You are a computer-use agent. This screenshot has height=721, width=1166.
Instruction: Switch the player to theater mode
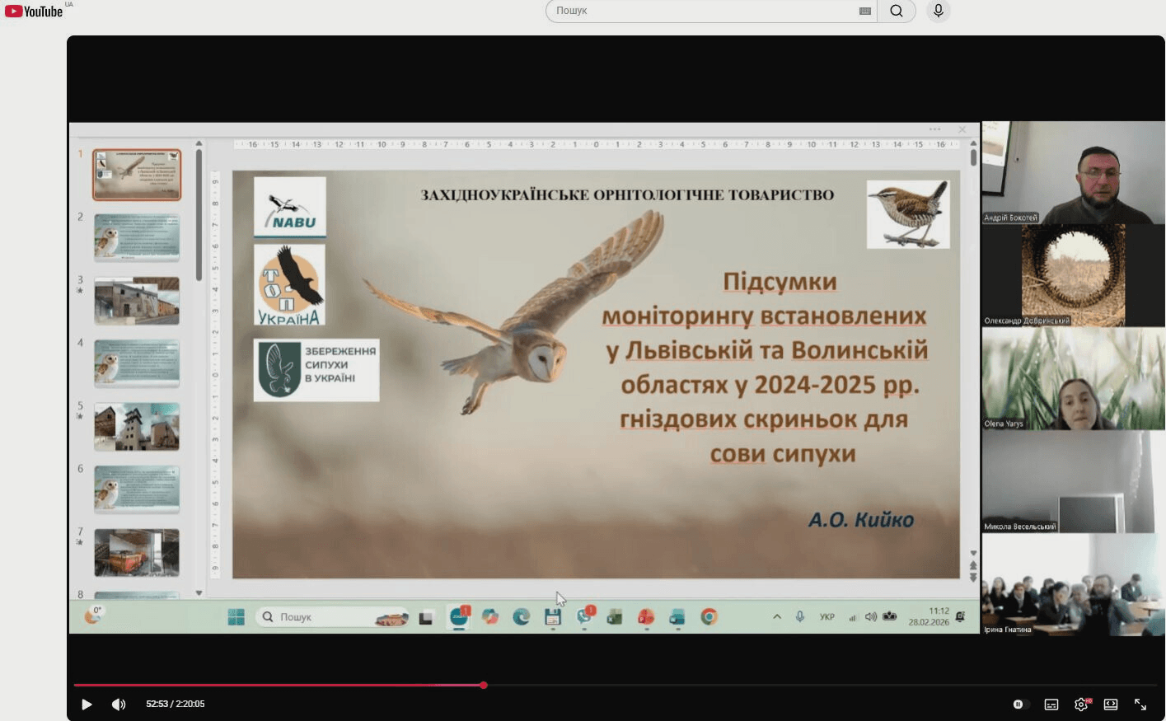pyautogui.click(x=1111, y=705)
